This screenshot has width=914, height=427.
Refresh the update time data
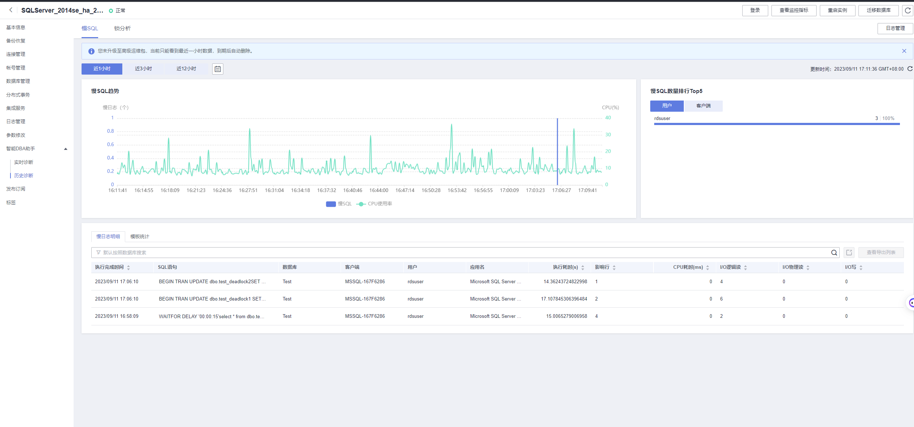click(x=910, y=69)
